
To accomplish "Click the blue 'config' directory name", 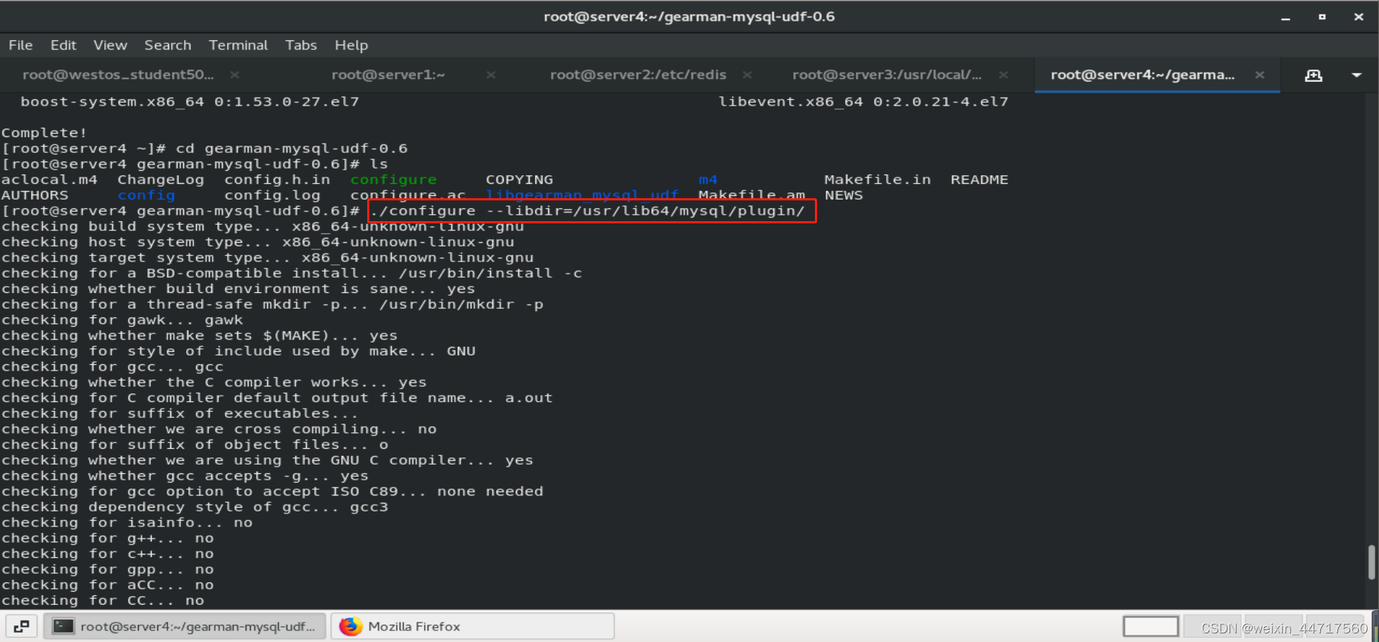I will coord(147,195).
